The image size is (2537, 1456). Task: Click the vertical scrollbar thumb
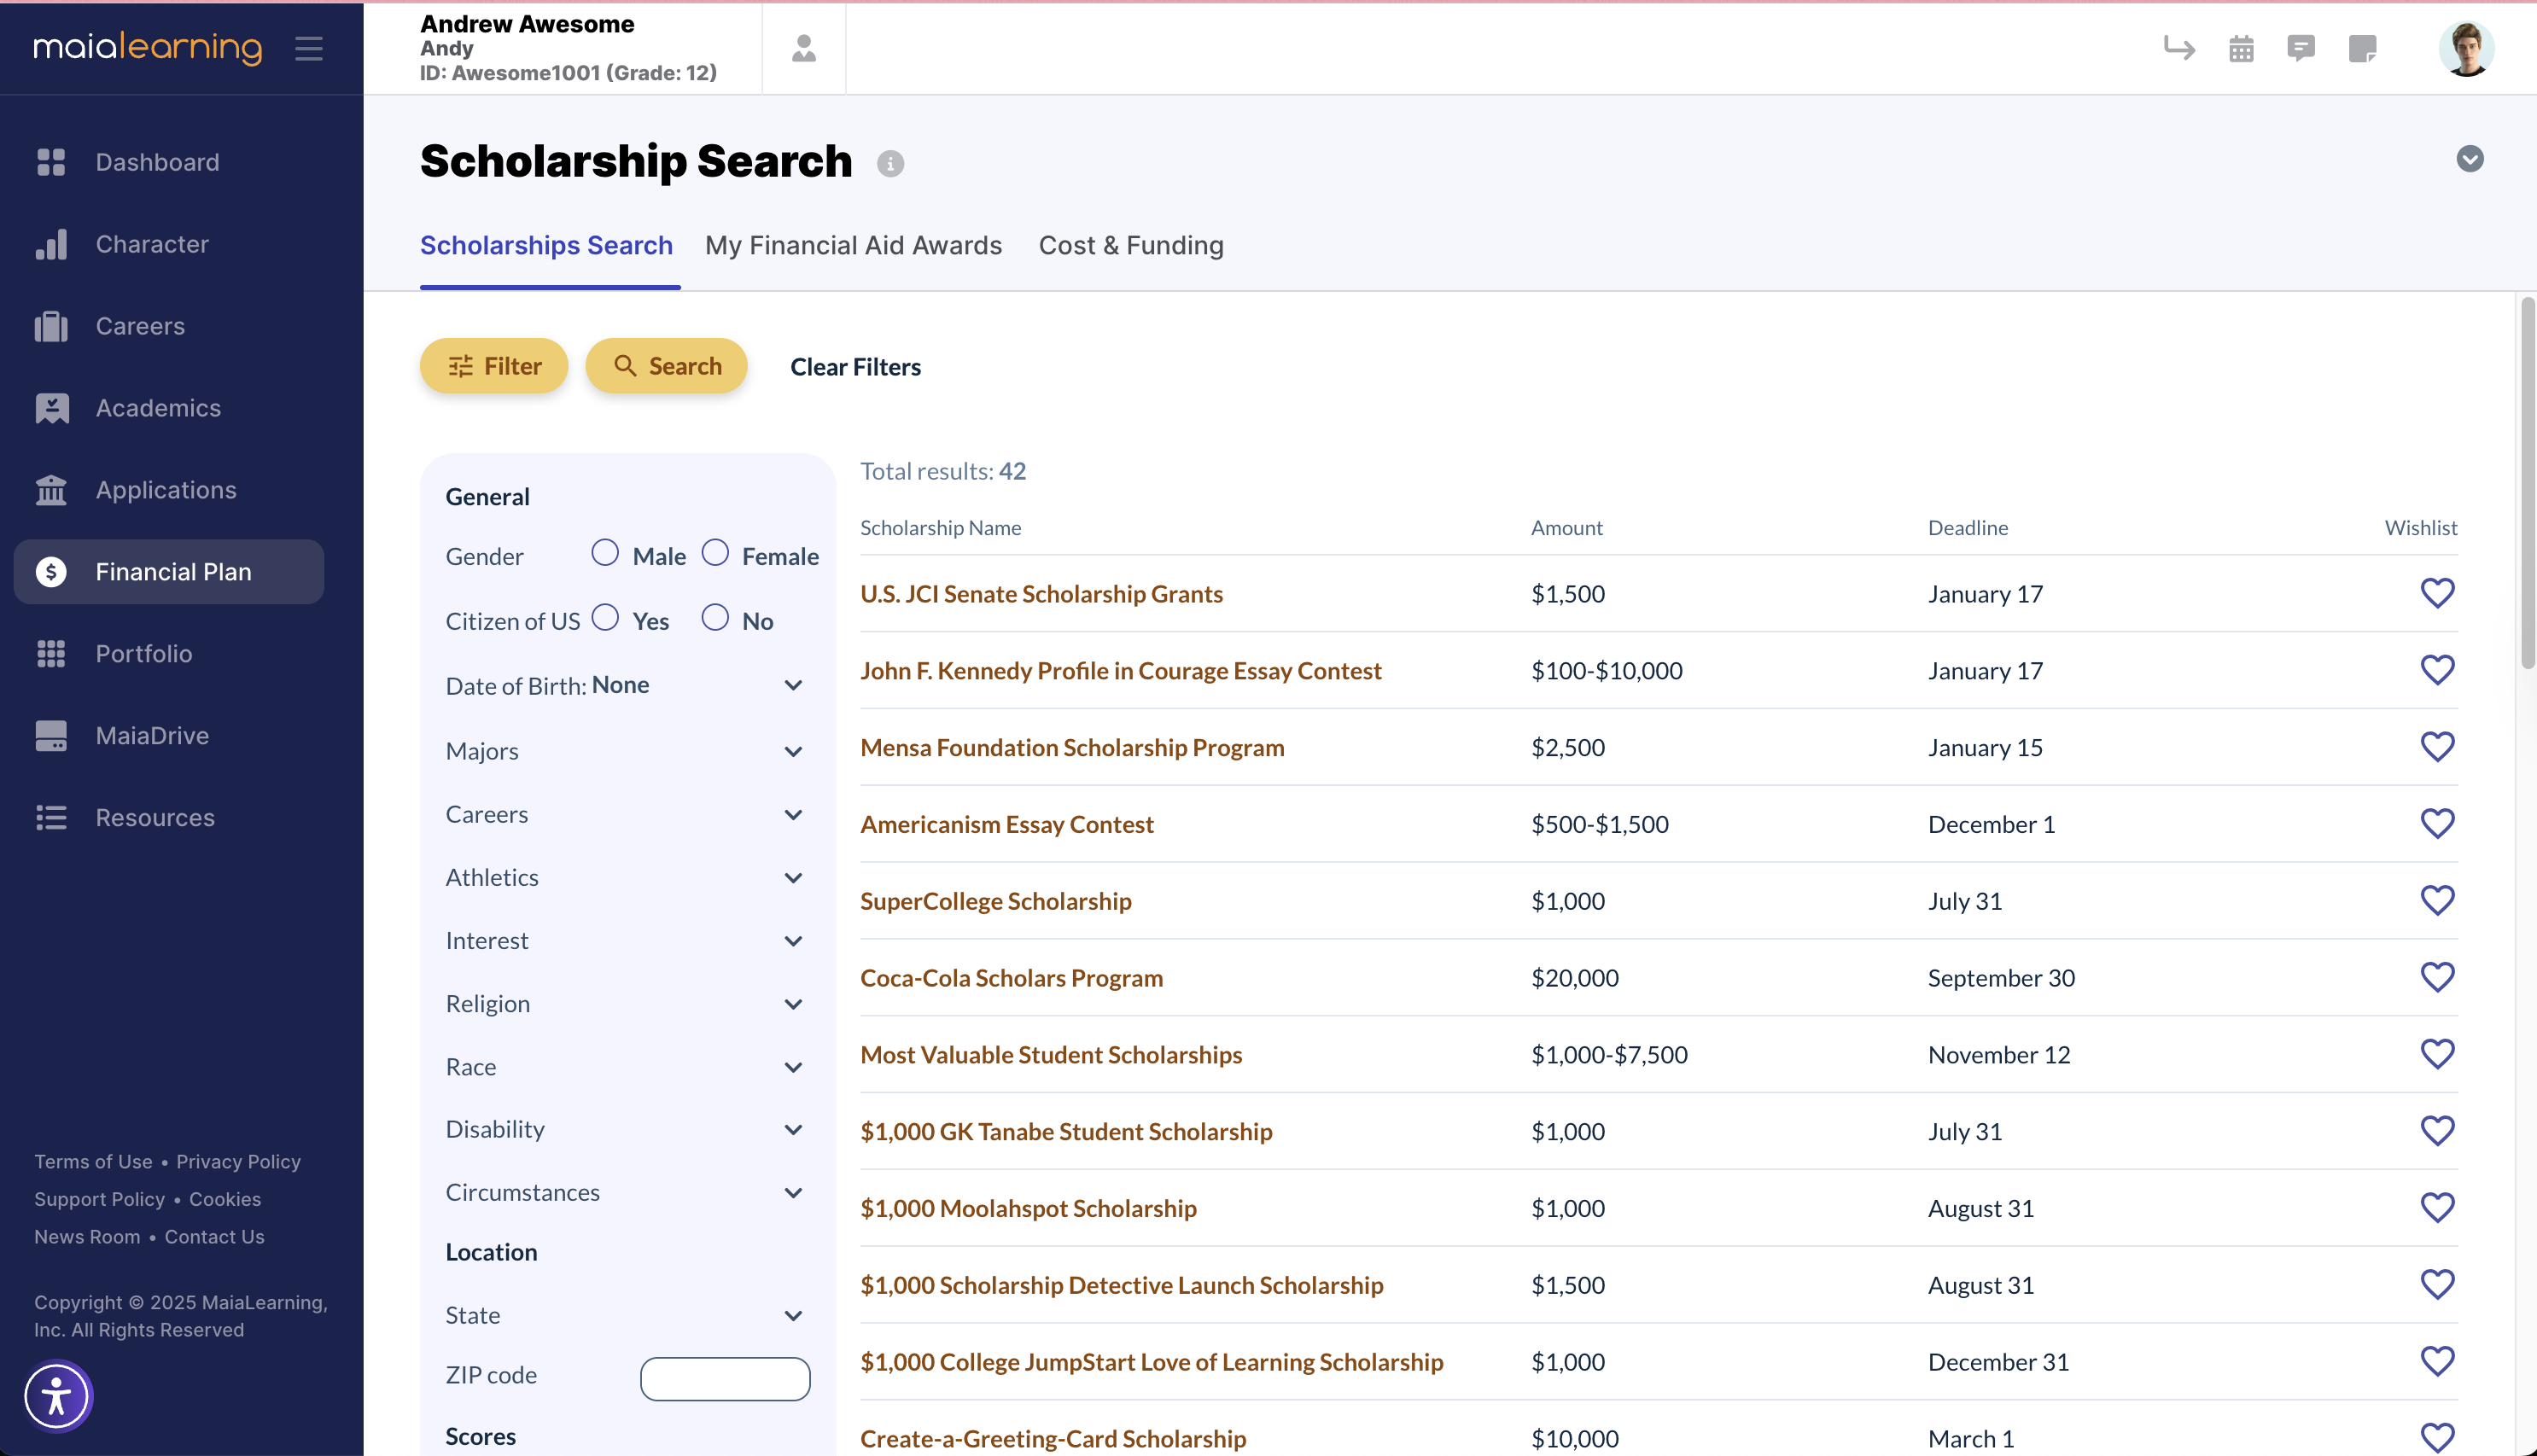point(2527,482)
